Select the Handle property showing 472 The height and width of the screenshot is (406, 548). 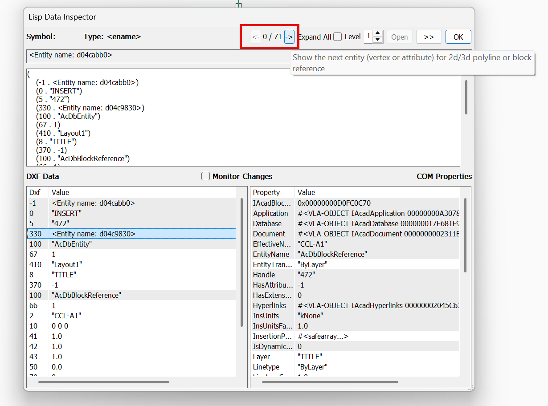pyautogui.click(x=334, y=275)
